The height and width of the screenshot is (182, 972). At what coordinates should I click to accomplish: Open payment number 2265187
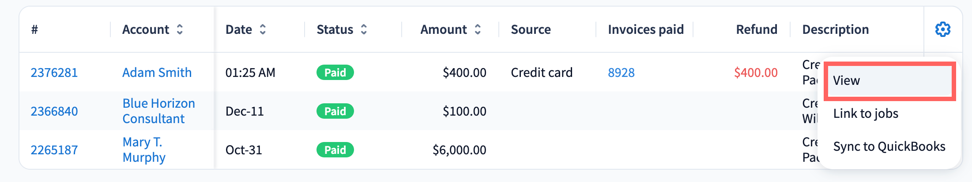(54, 150)
